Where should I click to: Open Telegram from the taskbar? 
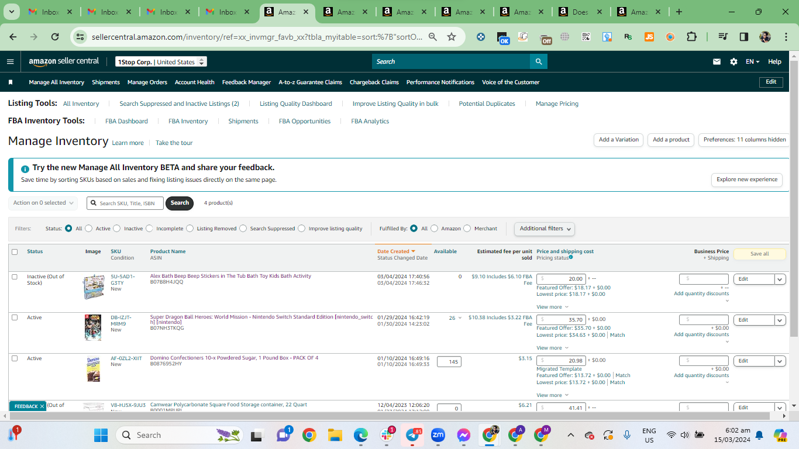click(x=412, y=435)
